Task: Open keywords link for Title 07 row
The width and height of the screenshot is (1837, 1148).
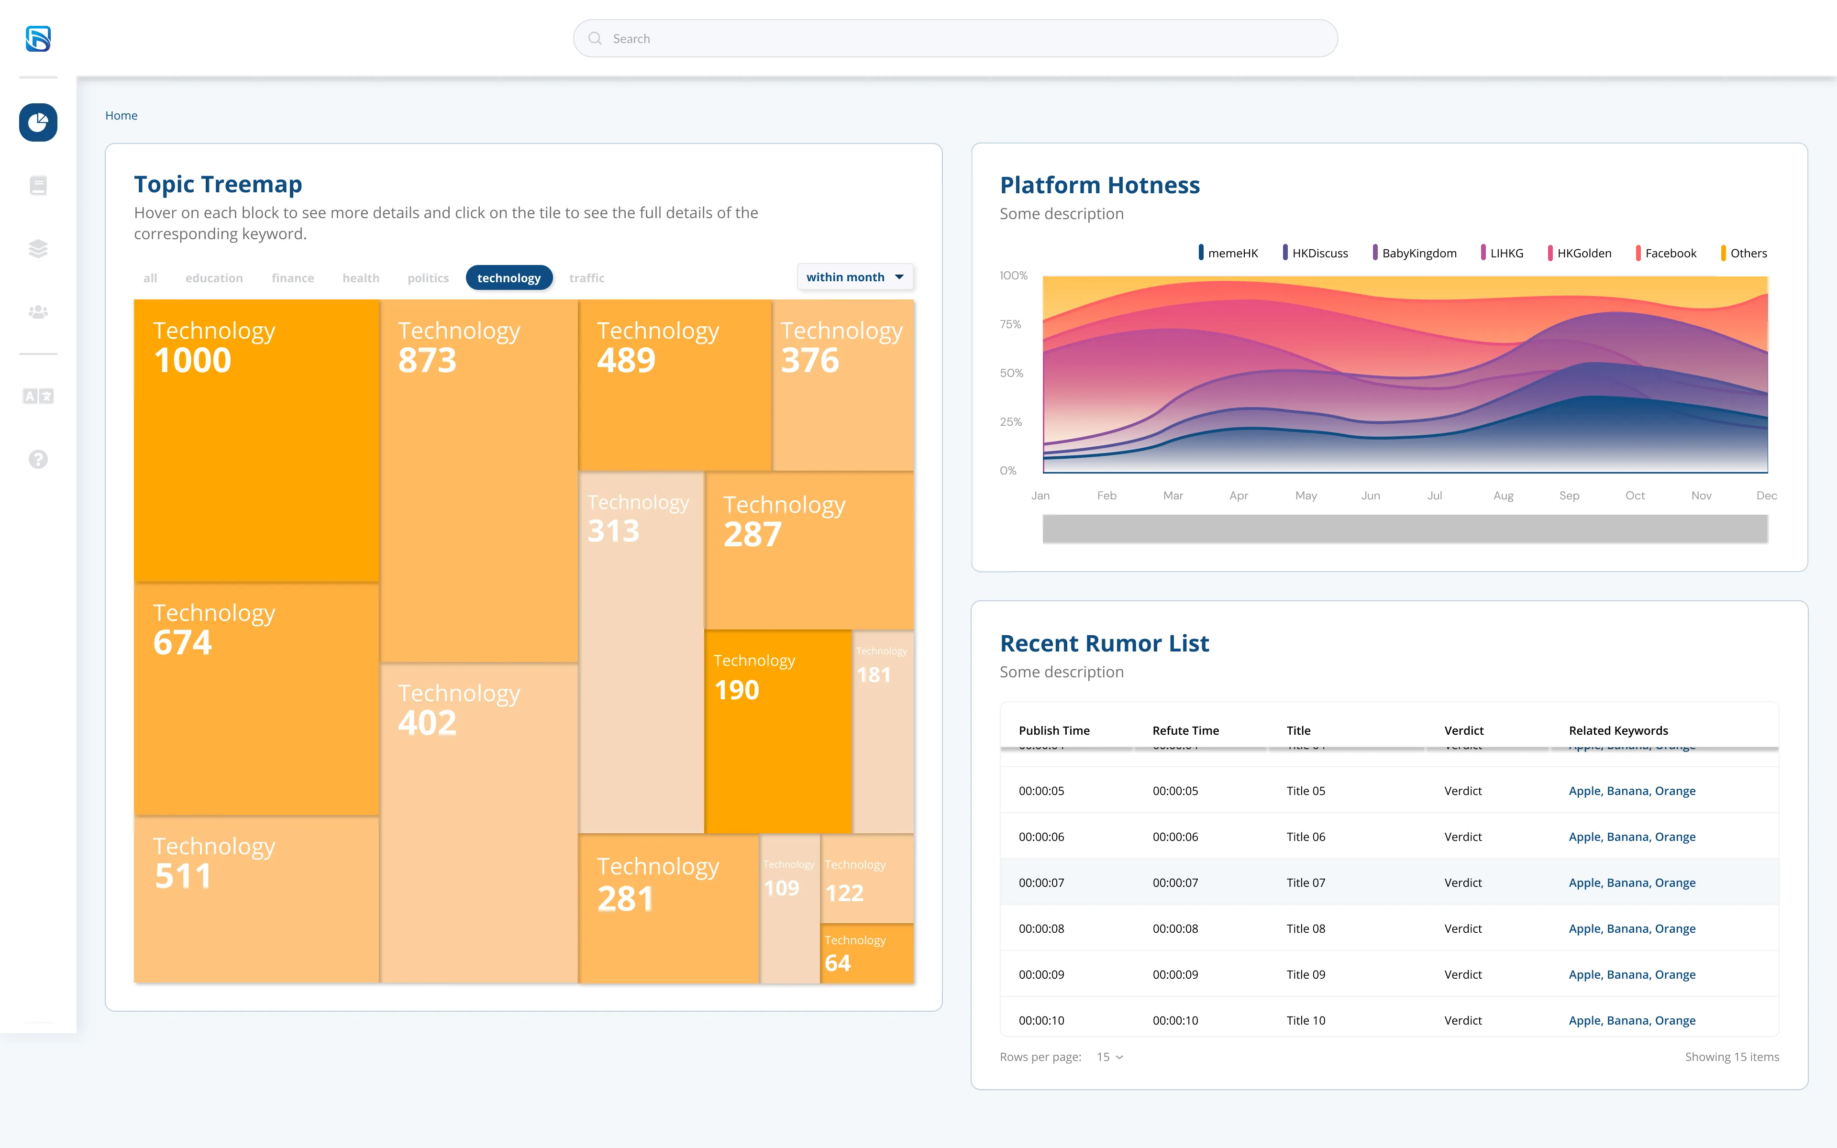Action: [1632, 882]
